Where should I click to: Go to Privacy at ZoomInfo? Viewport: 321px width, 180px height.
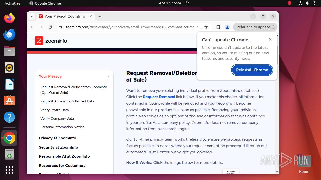[57, 138]
